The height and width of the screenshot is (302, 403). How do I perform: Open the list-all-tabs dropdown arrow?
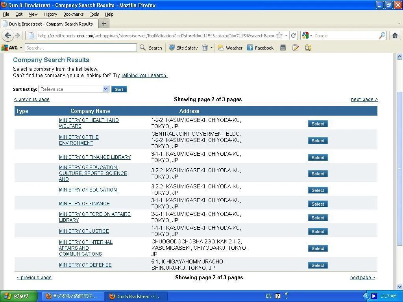tap(399, 23)
